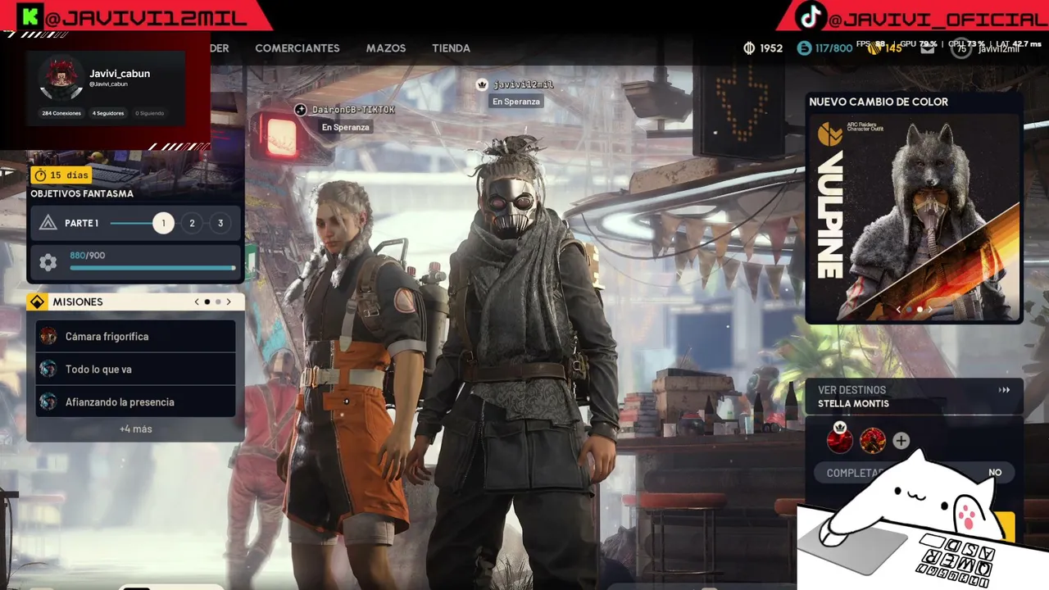
Task: Click the crown icon next to javivi12mil
Action: (482, 84)
